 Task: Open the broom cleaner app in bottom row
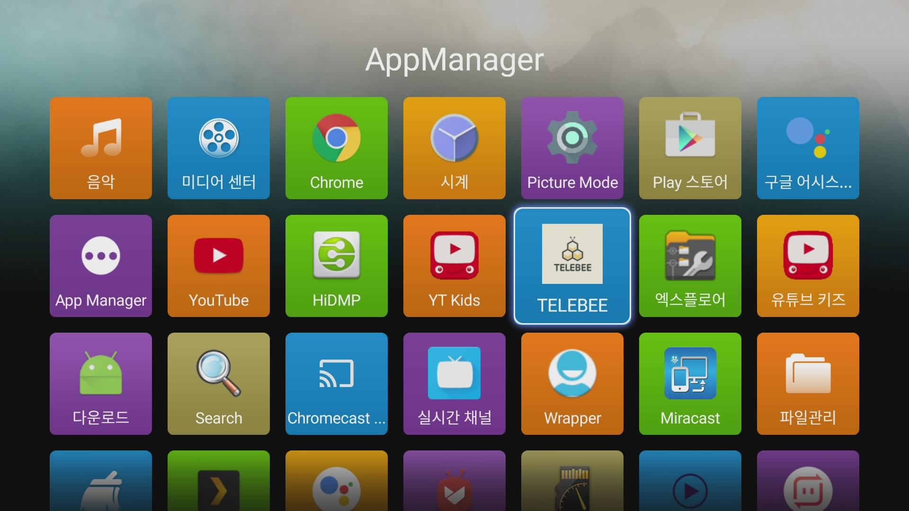point(101,481)
